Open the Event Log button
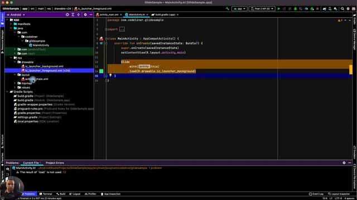 coord(316,194)
